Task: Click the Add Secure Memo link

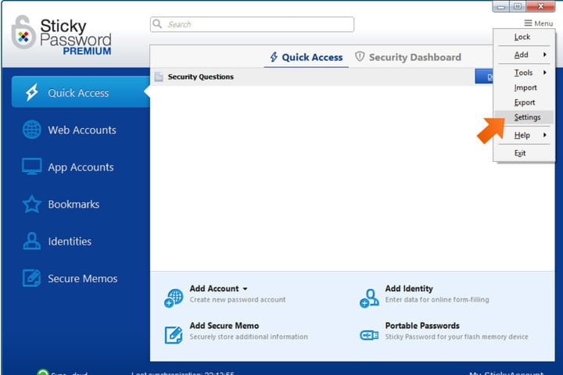Action: click(x=224, y=326)
